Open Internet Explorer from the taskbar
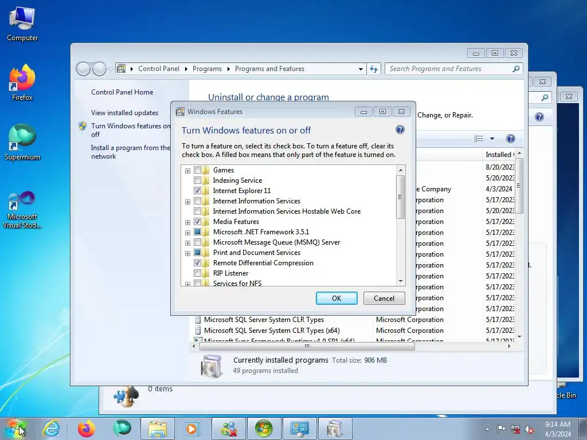 [x=51, y=429]
